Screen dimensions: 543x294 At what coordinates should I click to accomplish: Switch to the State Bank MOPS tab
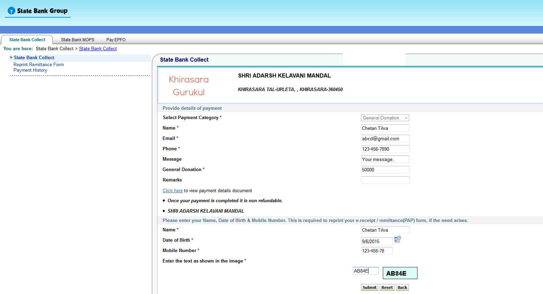78,40
